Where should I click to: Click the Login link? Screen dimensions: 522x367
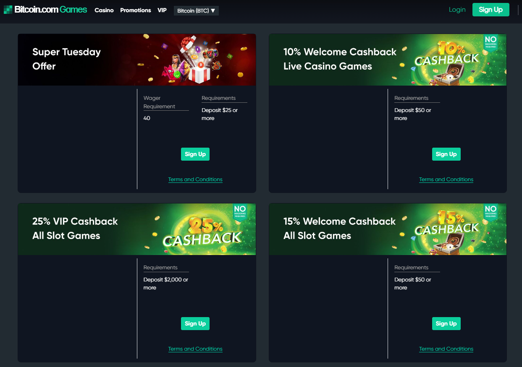pos(457,10)
